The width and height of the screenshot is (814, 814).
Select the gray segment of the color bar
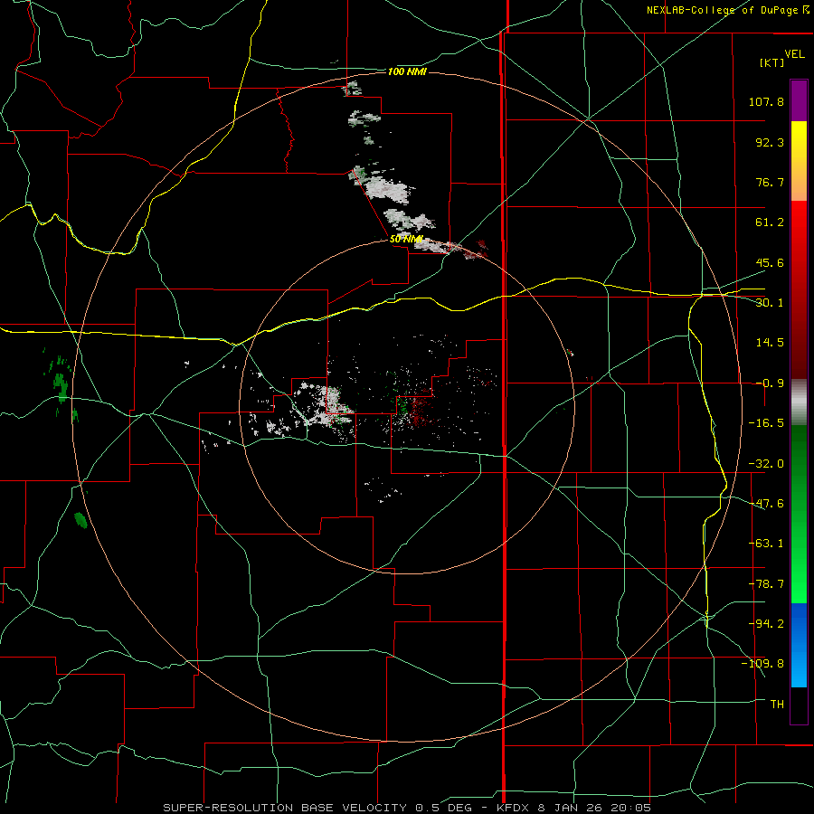pos(799,402)
